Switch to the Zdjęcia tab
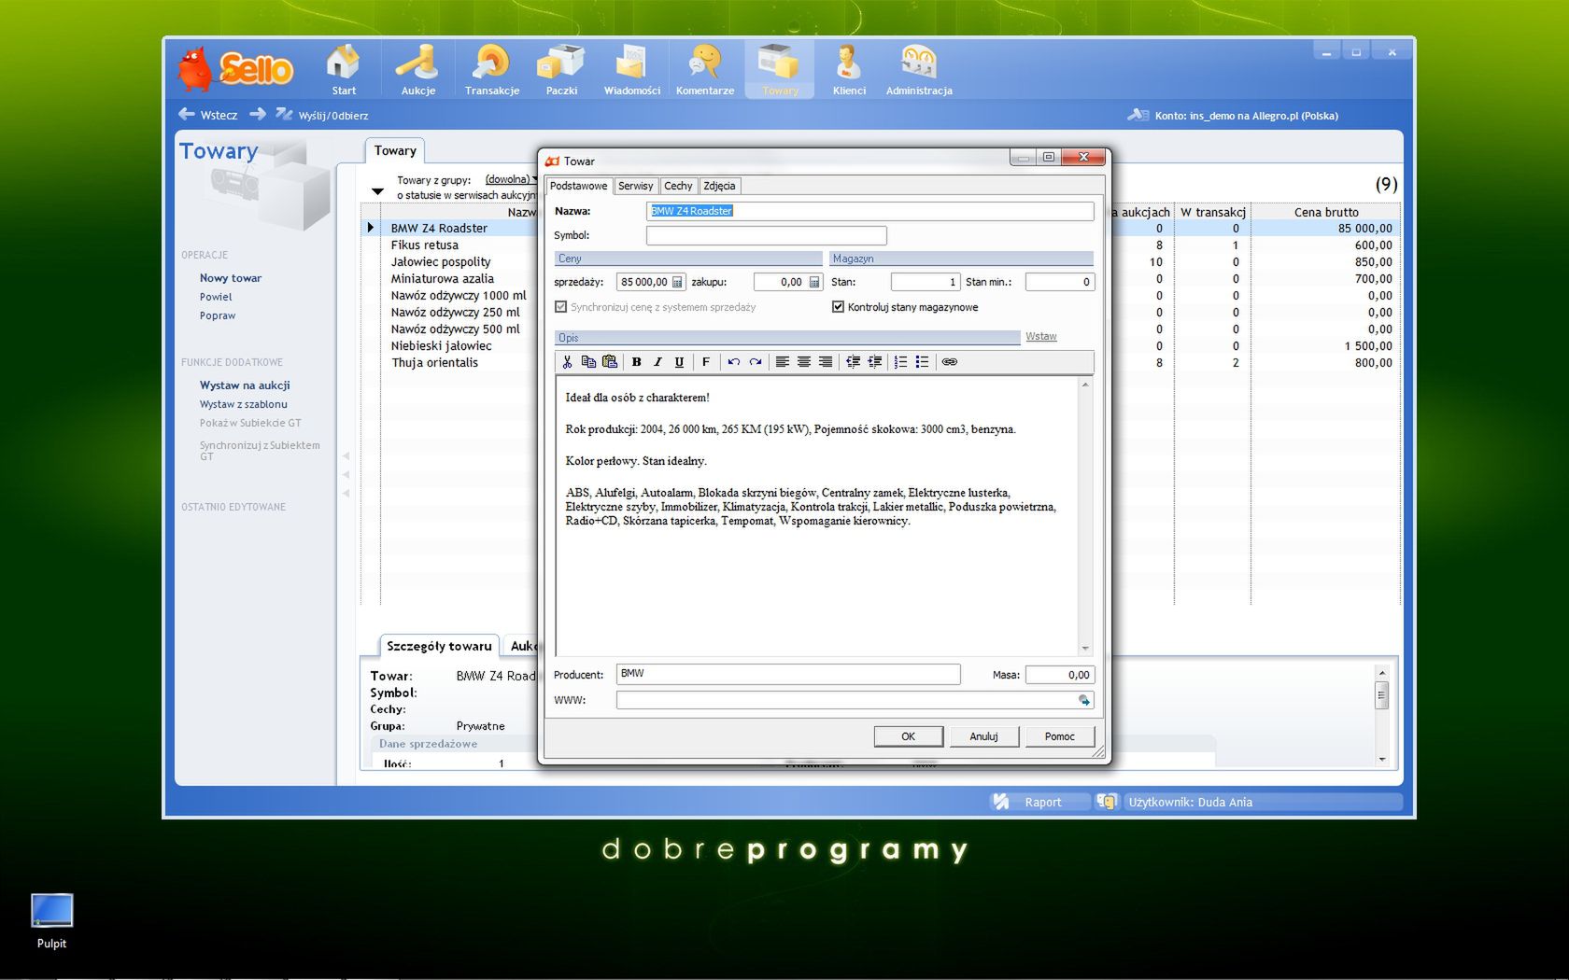The height and width of the screenshot is (980, 1569). pos(719,186)
